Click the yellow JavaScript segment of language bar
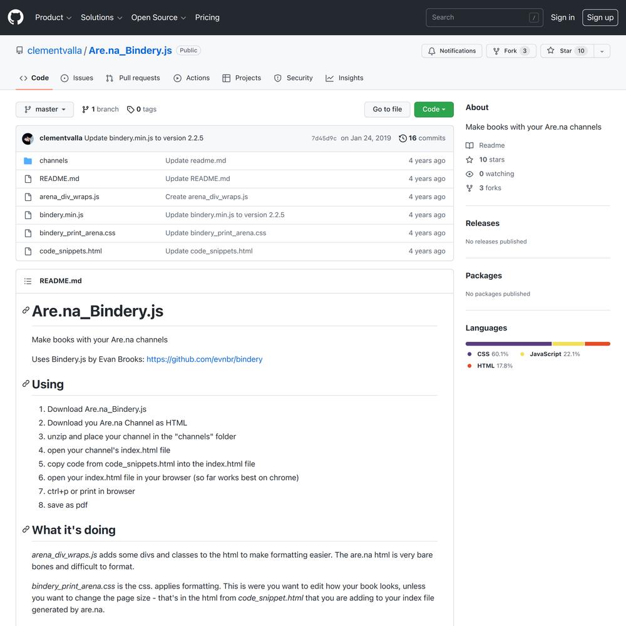 click(x=568, y=344)
